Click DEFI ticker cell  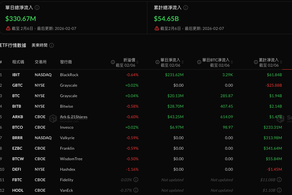(17, 169)
